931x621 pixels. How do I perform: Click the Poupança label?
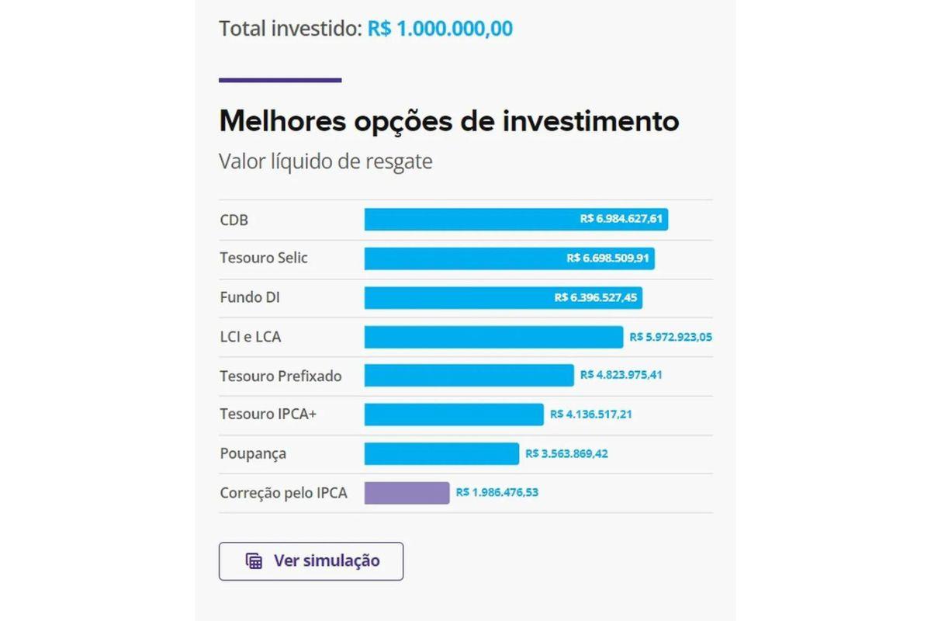(x=252, y=453)
